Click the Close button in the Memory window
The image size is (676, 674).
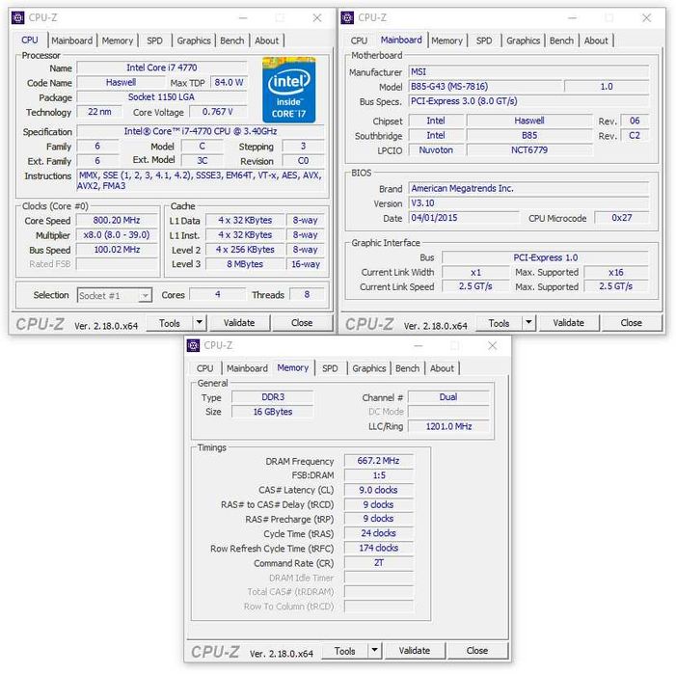(476, 651)
